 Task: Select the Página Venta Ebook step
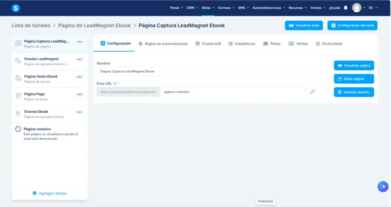50,79
